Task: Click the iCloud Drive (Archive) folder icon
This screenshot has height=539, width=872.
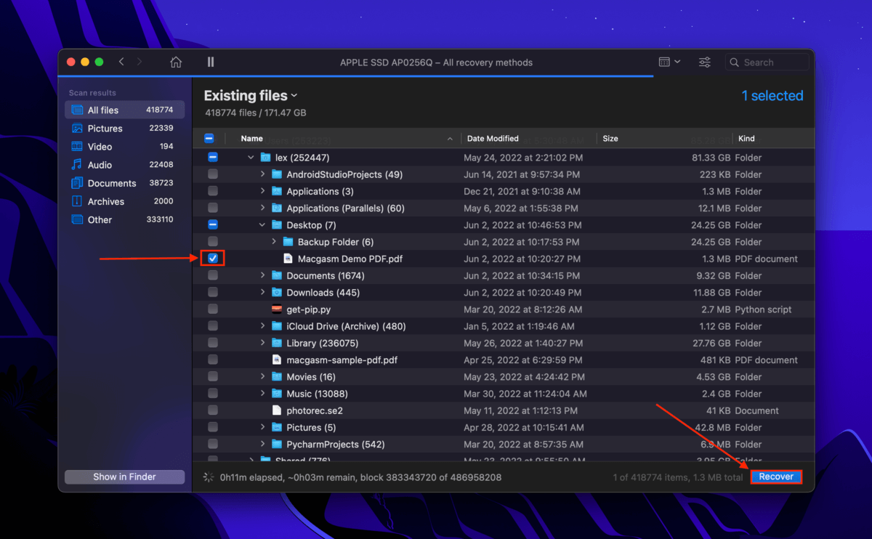Action: 276,326
